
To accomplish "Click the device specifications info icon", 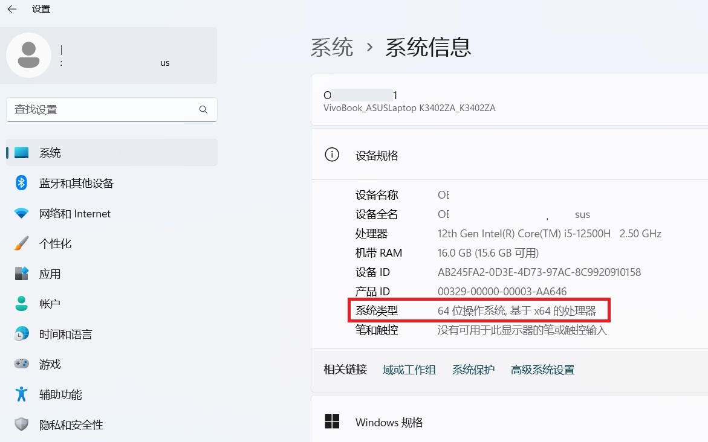I will 332,155.
